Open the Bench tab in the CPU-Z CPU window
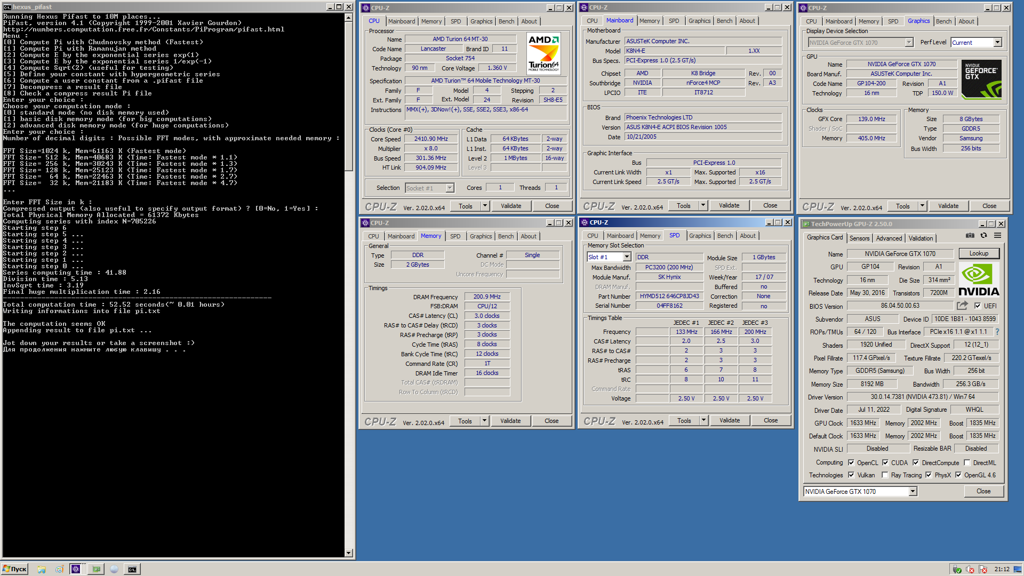This screenshot has width=1024, height=576. click(507, 21)
